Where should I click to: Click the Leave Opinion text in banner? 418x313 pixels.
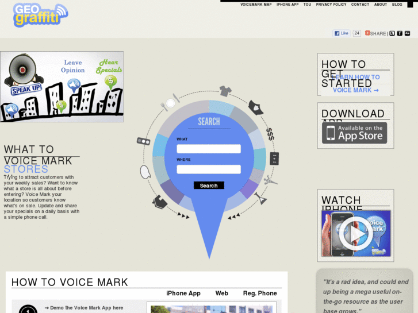(73, 66)
